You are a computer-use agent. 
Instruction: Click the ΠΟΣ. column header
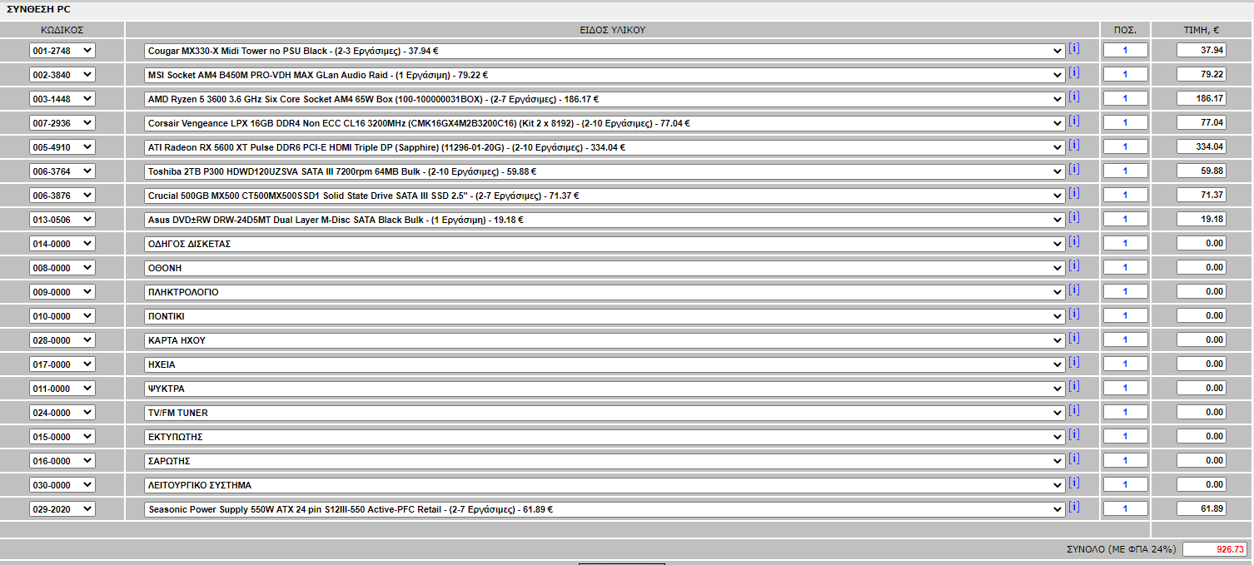tap(1126, 30)
